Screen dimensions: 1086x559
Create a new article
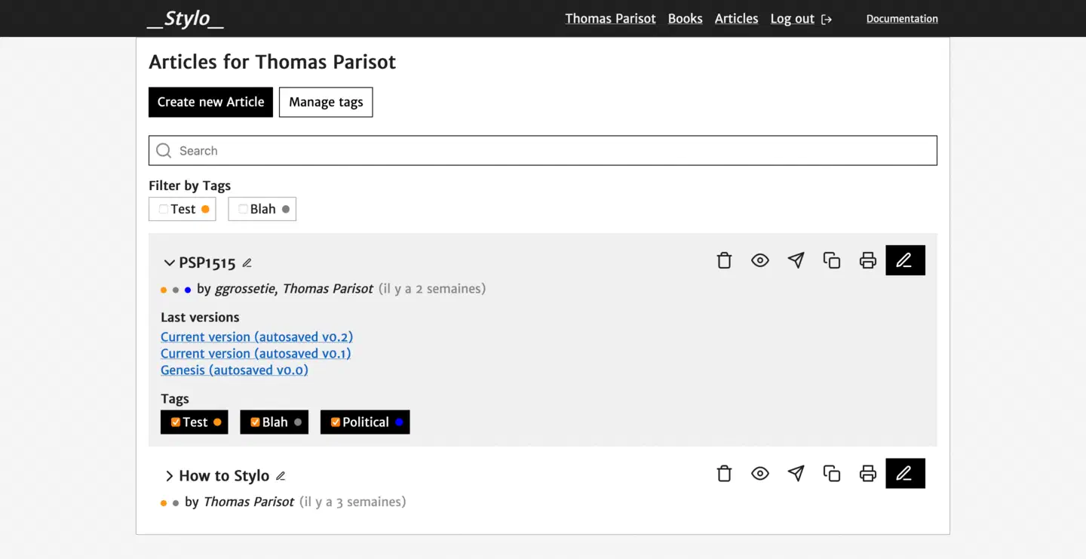tap(210, 102)
